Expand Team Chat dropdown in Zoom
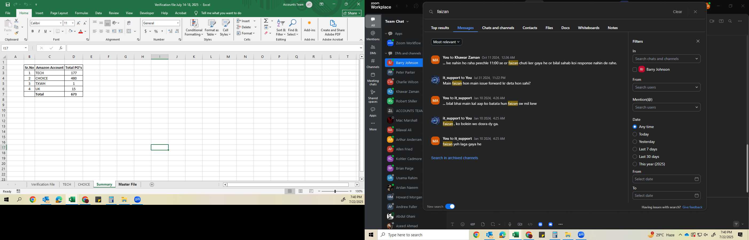Screen dimensions: 749x240 (x=407, y=22)
